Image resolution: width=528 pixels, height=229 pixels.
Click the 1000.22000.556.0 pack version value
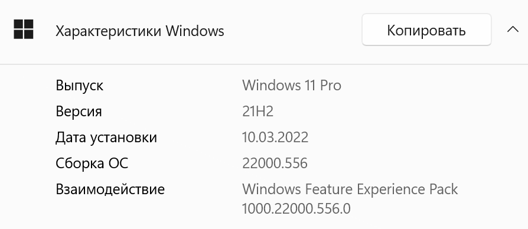coord(296,209)
